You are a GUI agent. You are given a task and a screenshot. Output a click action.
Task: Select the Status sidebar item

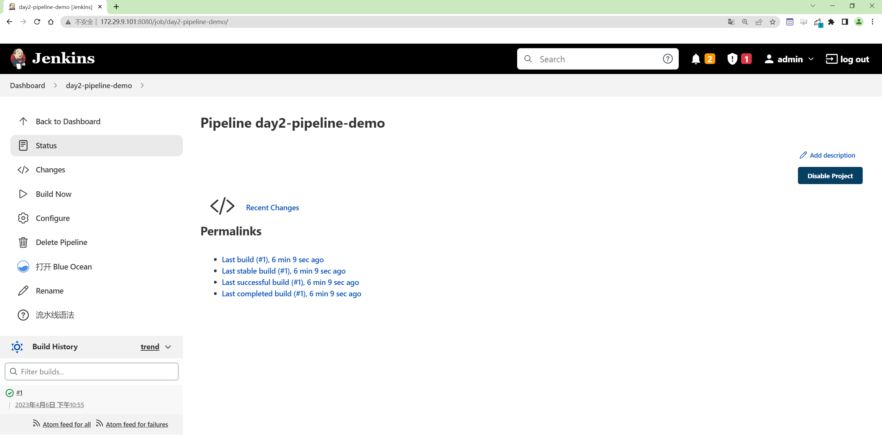click(x=96, y=146)
